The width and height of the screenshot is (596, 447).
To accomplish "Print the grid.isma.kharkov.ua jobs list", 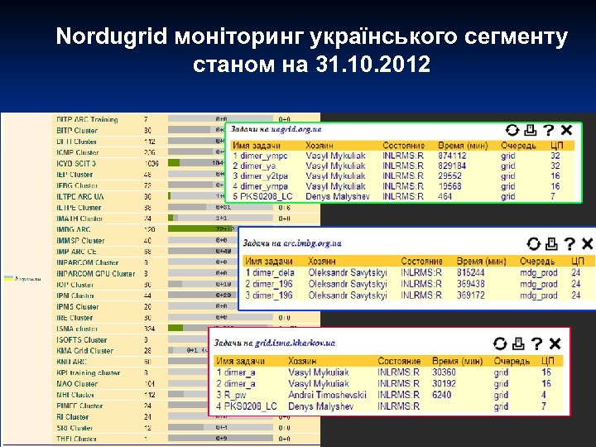I will point(518,344).
